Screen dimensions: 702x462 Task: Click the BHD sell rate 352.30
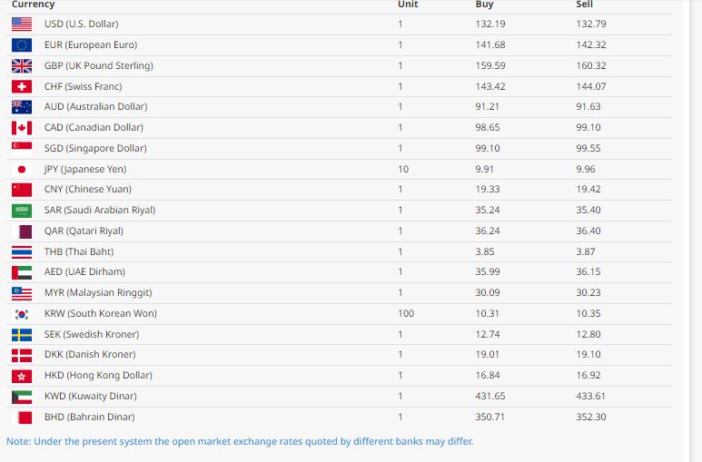(590, 417)
